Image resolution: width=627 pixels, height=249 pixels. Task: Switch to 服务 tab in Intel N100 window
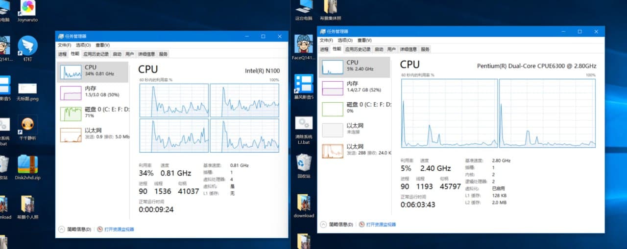[163, 54]
